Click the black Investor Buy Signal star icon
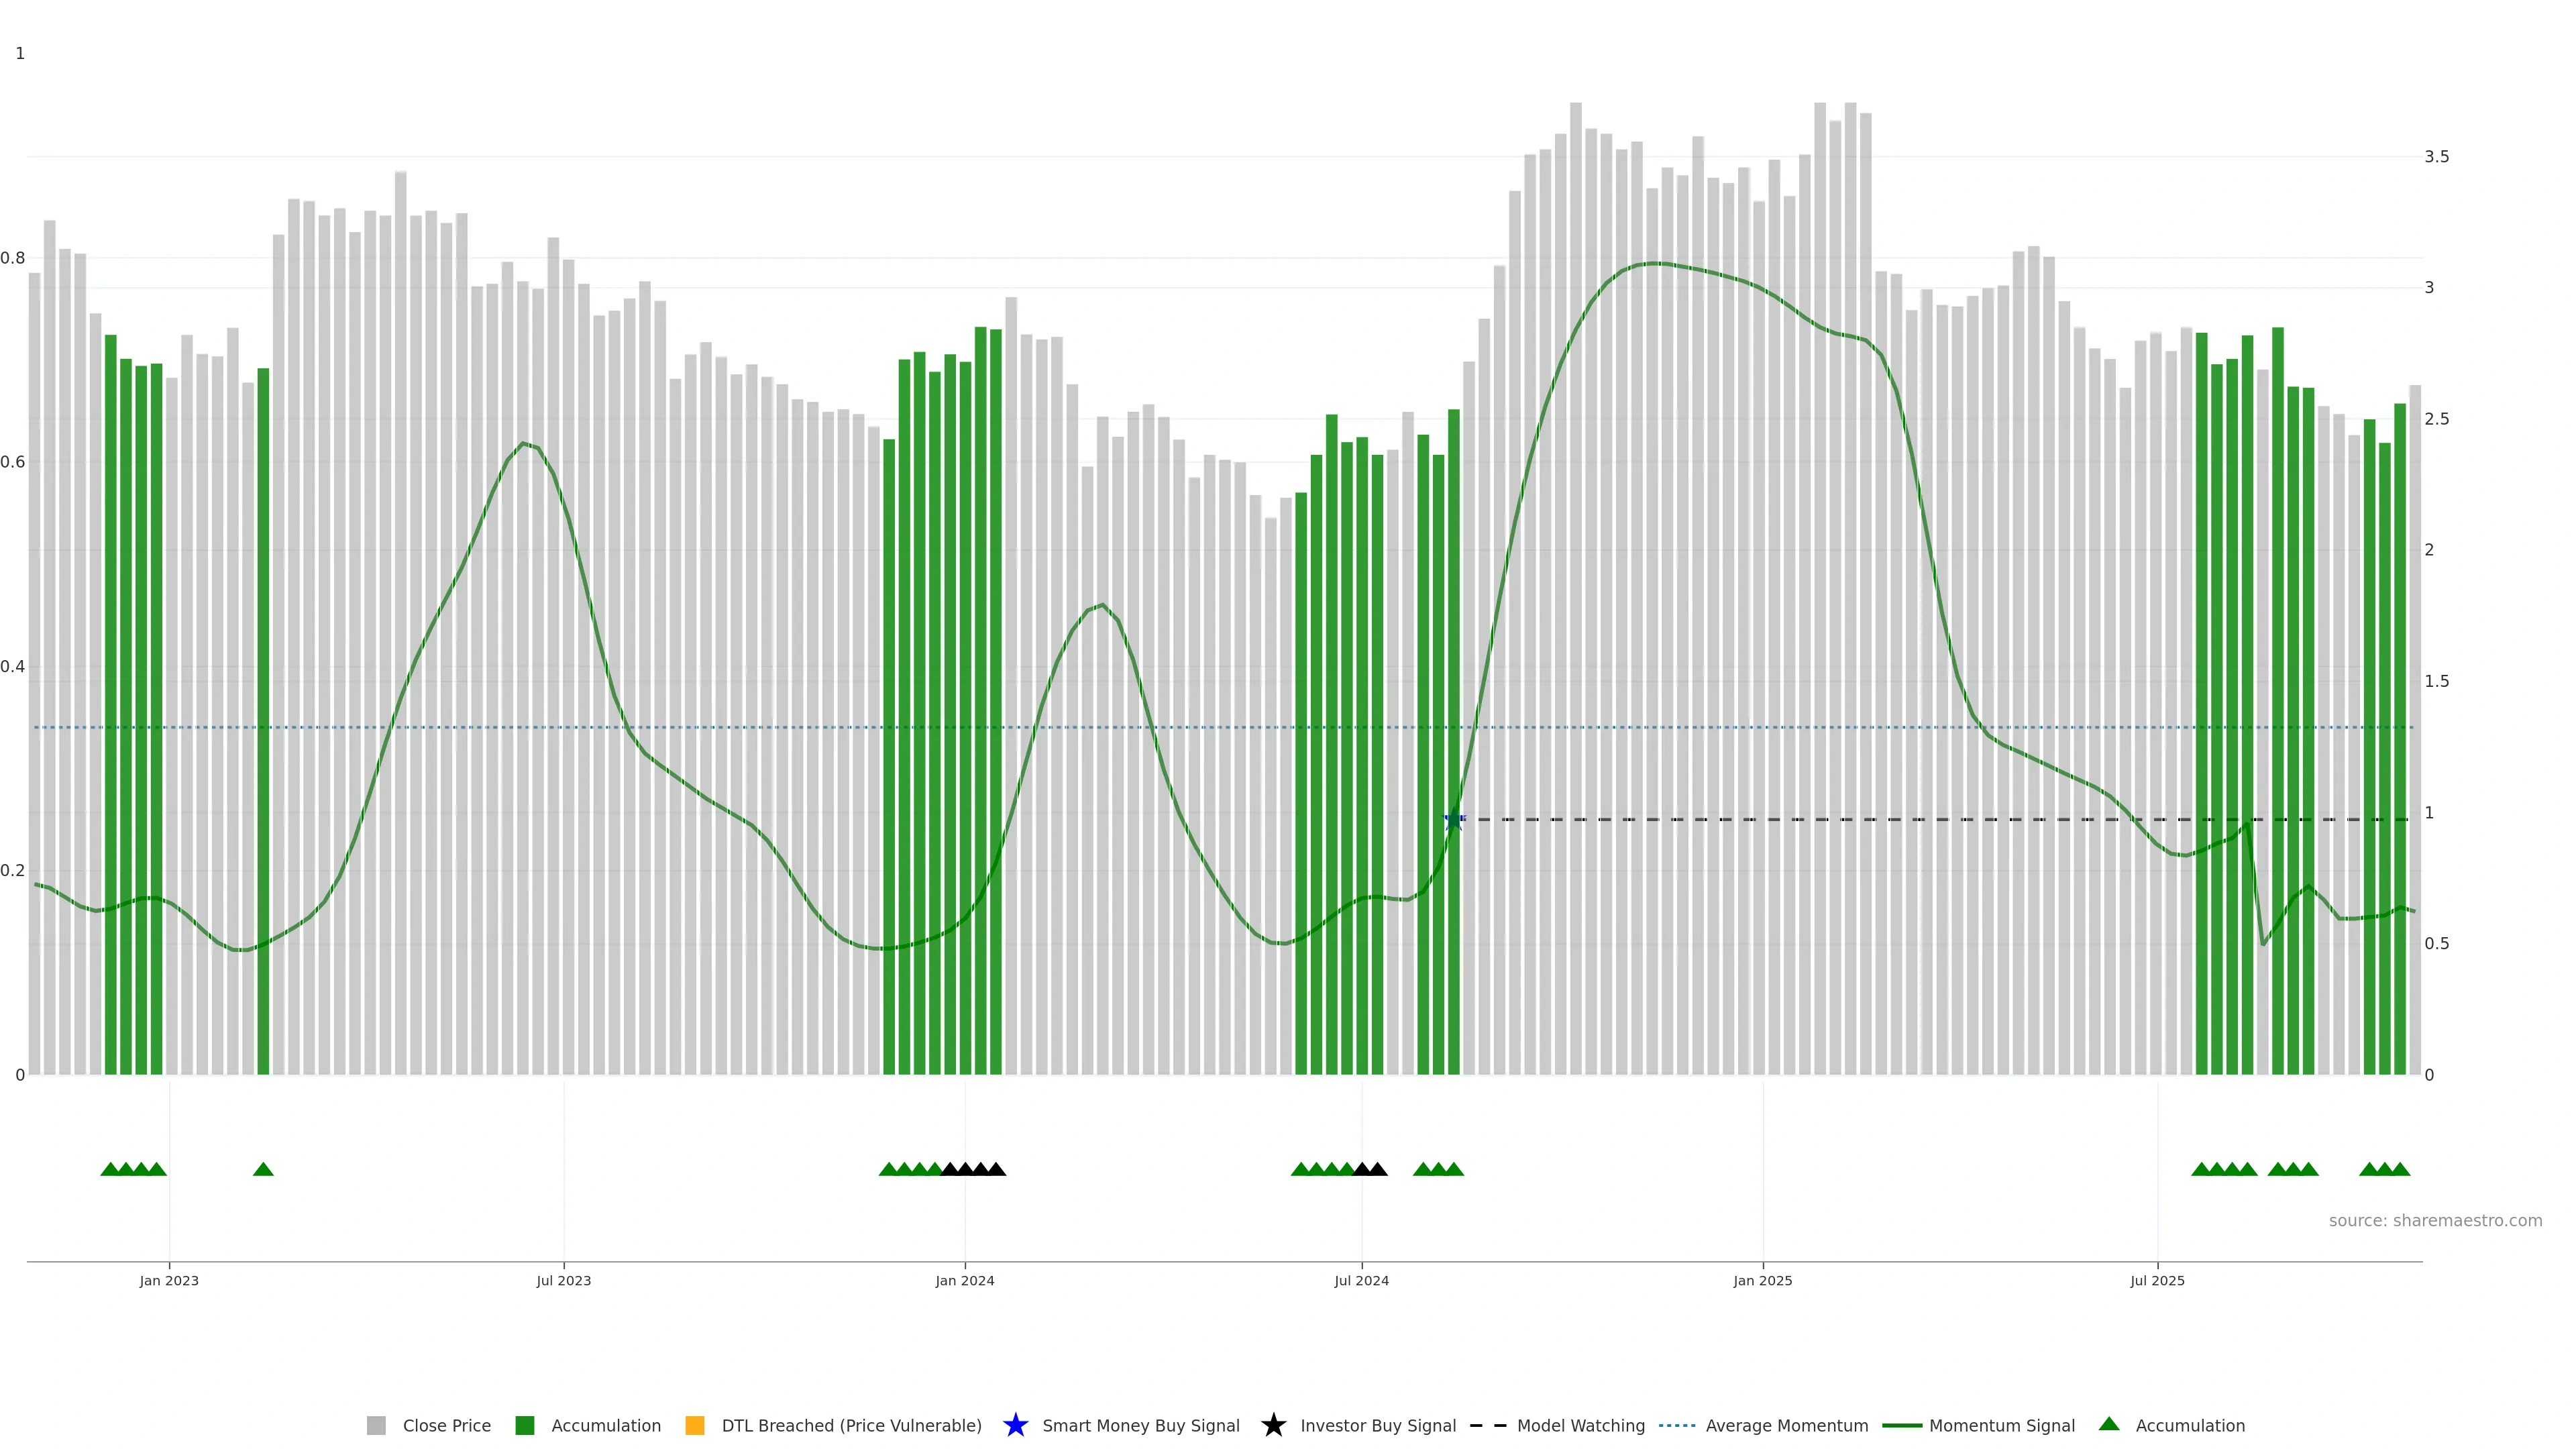This screenshot has width=2576, height=1449. [1273, 1425]
